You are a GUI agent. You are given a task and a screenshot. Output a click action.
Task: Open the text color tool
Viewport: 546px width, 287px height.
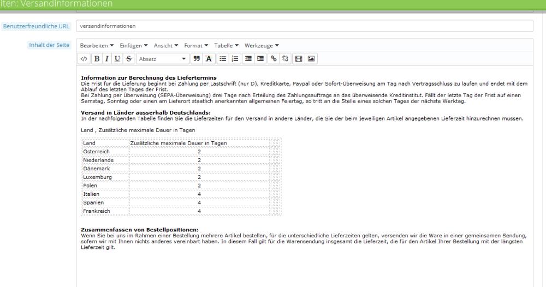coord(209,59)
